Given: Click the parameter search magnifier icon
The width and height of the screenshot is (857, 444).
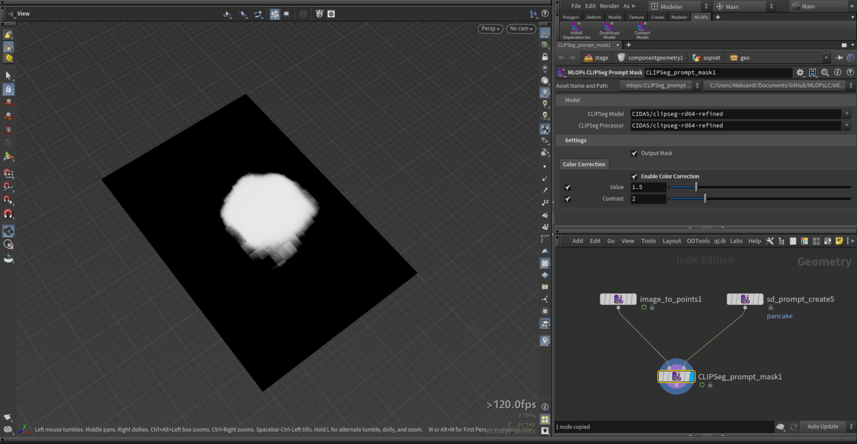Looking at the screenshot, I should coord(825,72).
